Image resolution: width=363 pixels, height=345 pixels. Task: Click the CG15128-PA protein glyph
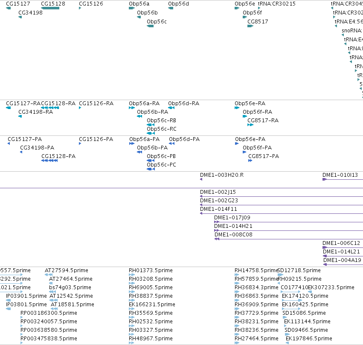coord(49,161)
